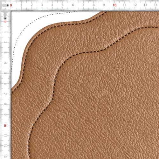The height and width of the screenshot is (159, 159).
Task: Click the 13 mark on the horizontal ruler
Action: point(145,5)
